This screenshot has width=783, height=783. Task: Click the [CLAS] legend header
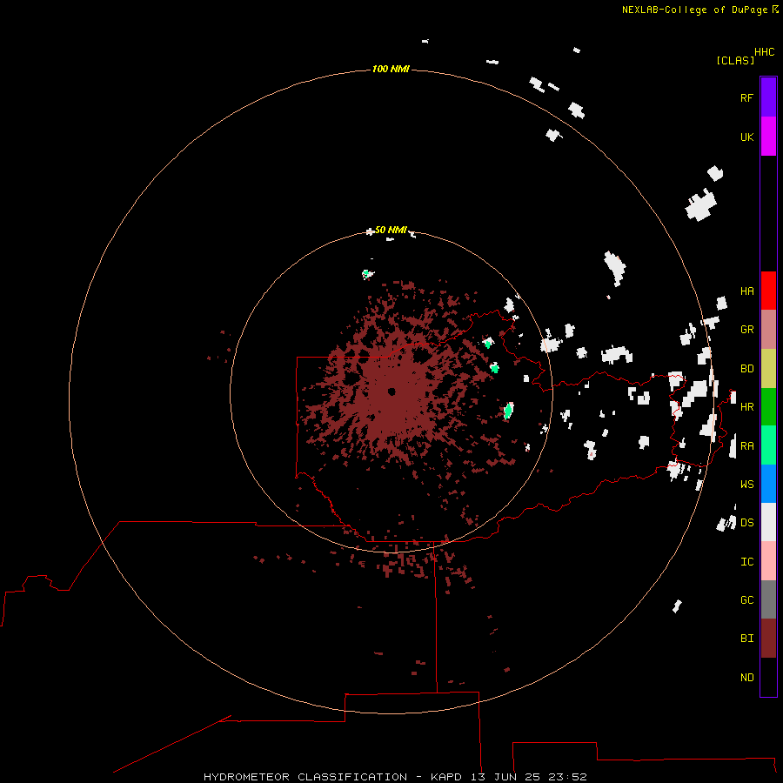(734, 60)
